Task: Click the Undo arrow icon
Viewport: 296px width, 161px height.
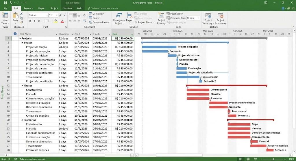Action: 11,3
